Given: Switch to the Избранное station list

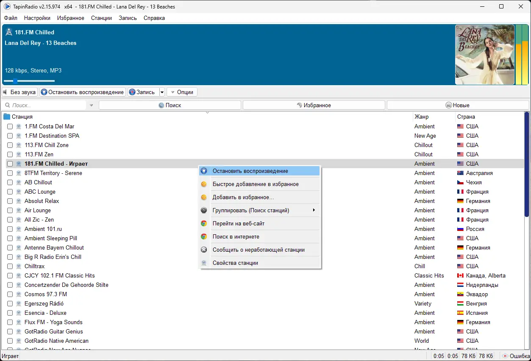Looking at the screenshot, I should (314, 105).
